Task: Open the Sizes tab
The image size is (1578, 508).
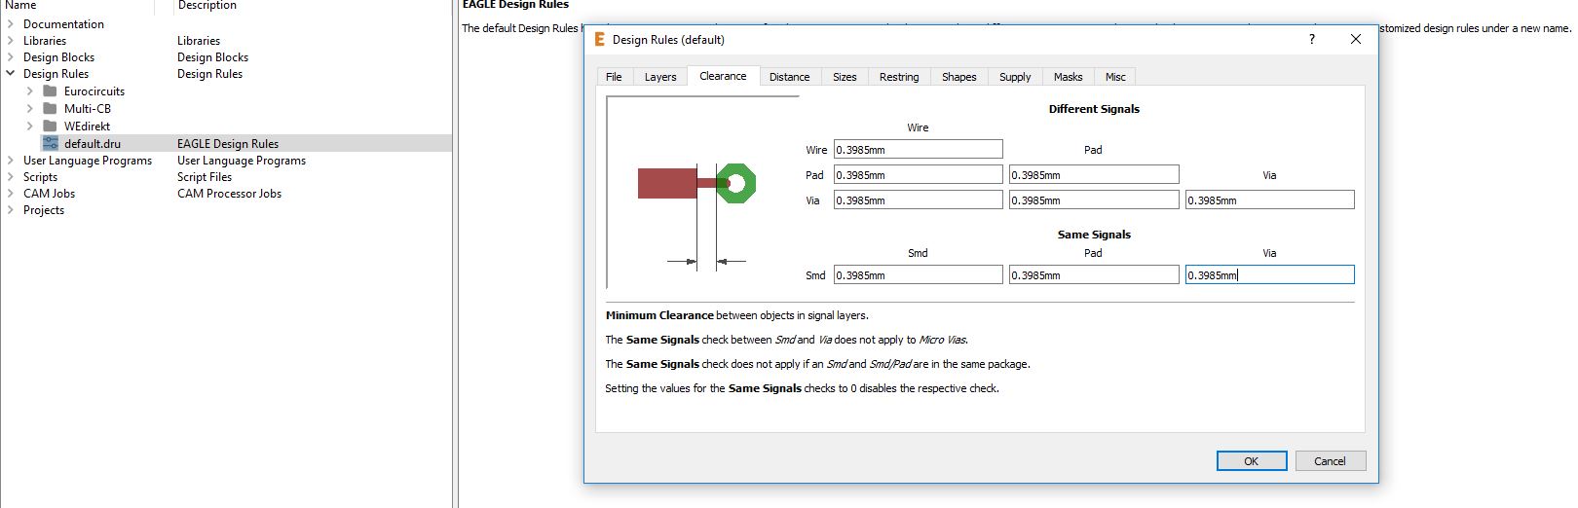Action: tap(845, 77)
